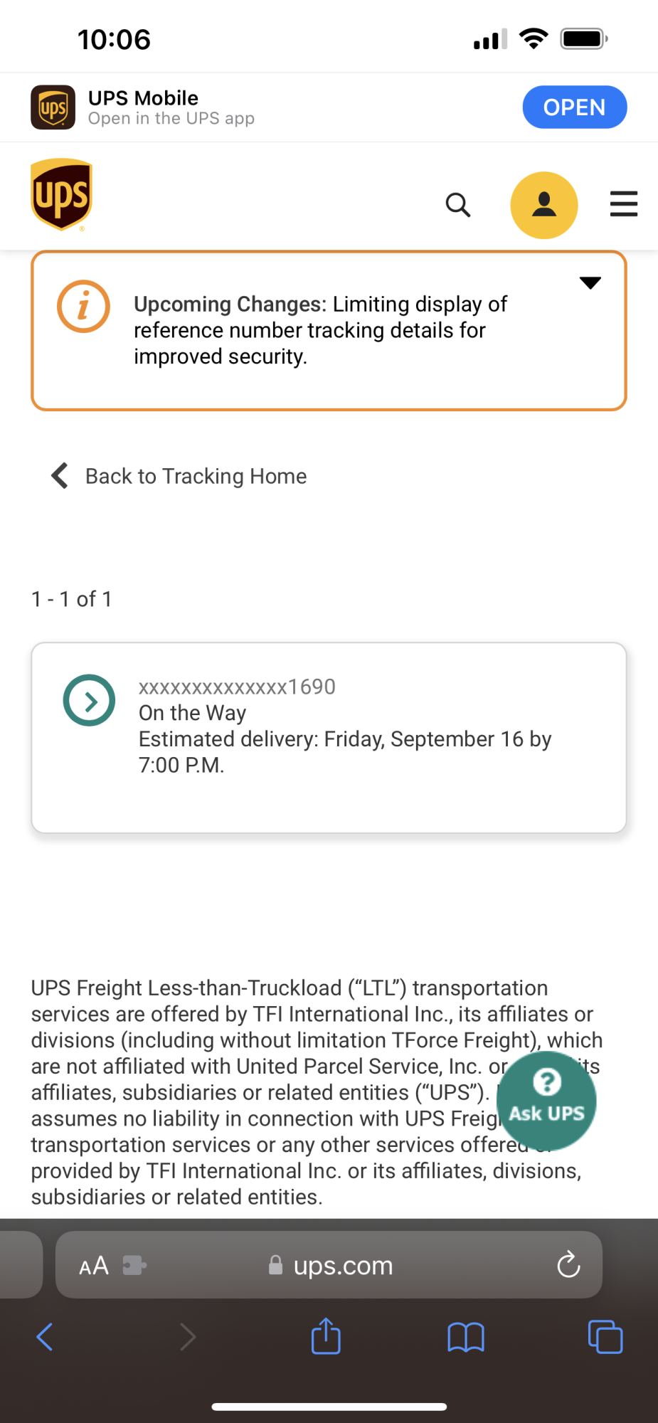
Task: Select tracking number ending in 1690
Action: pyautogui.click(x=237, y=687)
